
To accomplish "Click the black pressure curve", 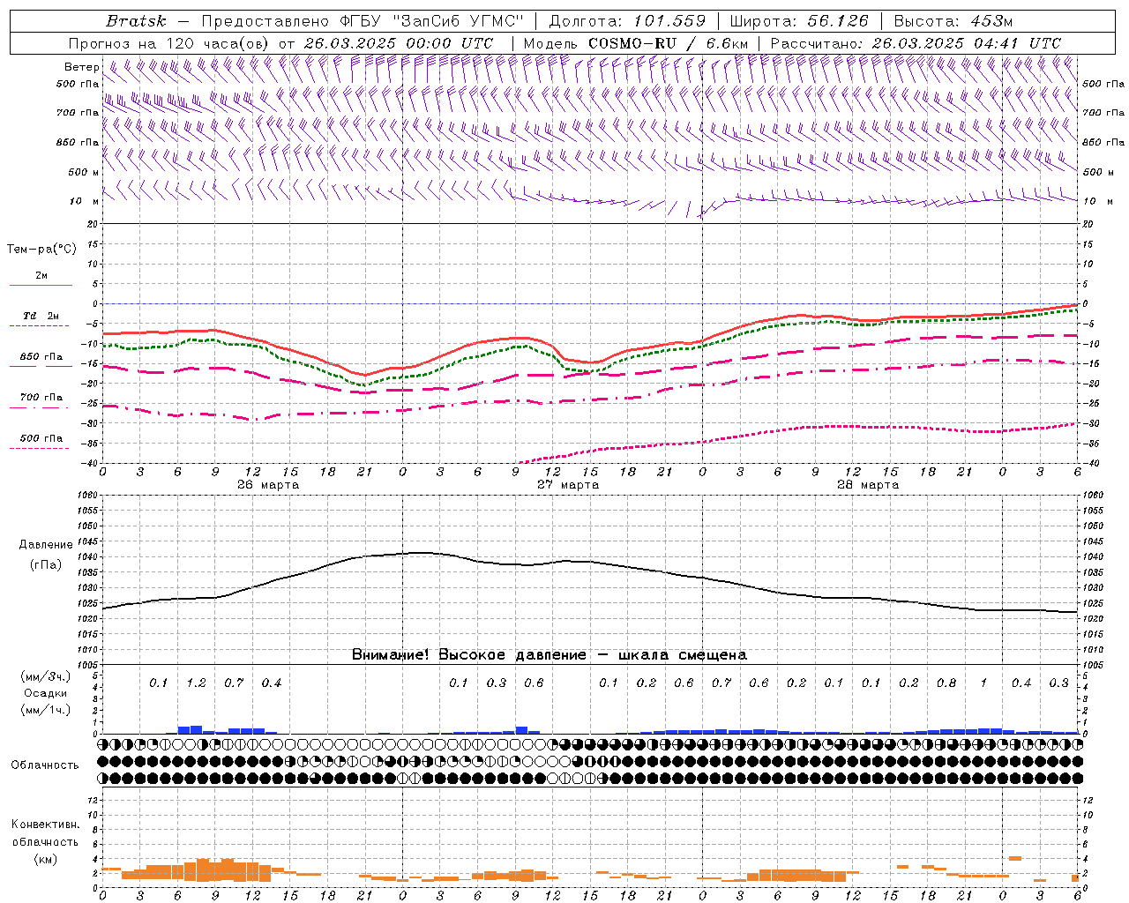I will pos(591,562).
